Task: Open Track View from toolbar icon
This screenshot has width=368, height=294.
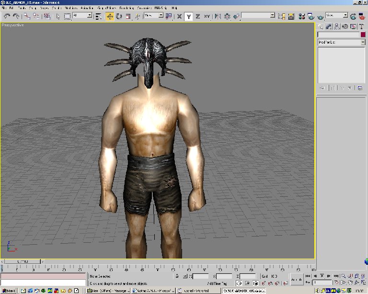Action: pyautogui.click(x=282, y=16)
